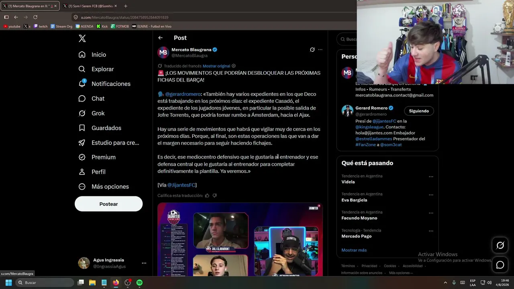Open translation settings gear icon

point(234,66)
